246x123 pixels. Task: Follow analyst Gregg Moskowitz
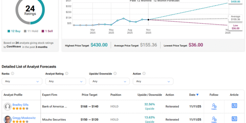[x=214, y=119]
